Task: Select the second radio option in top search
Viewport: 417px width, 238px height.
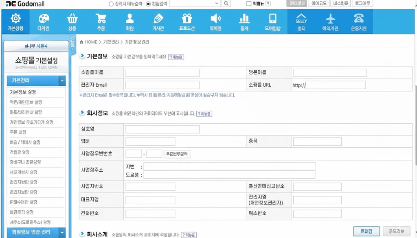Action: [x=148, y=4]
